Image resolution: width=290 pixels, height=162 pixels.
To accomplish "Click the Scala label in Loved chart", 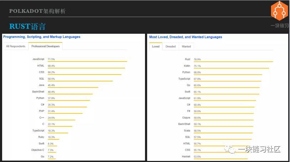I will coord(187,130).
